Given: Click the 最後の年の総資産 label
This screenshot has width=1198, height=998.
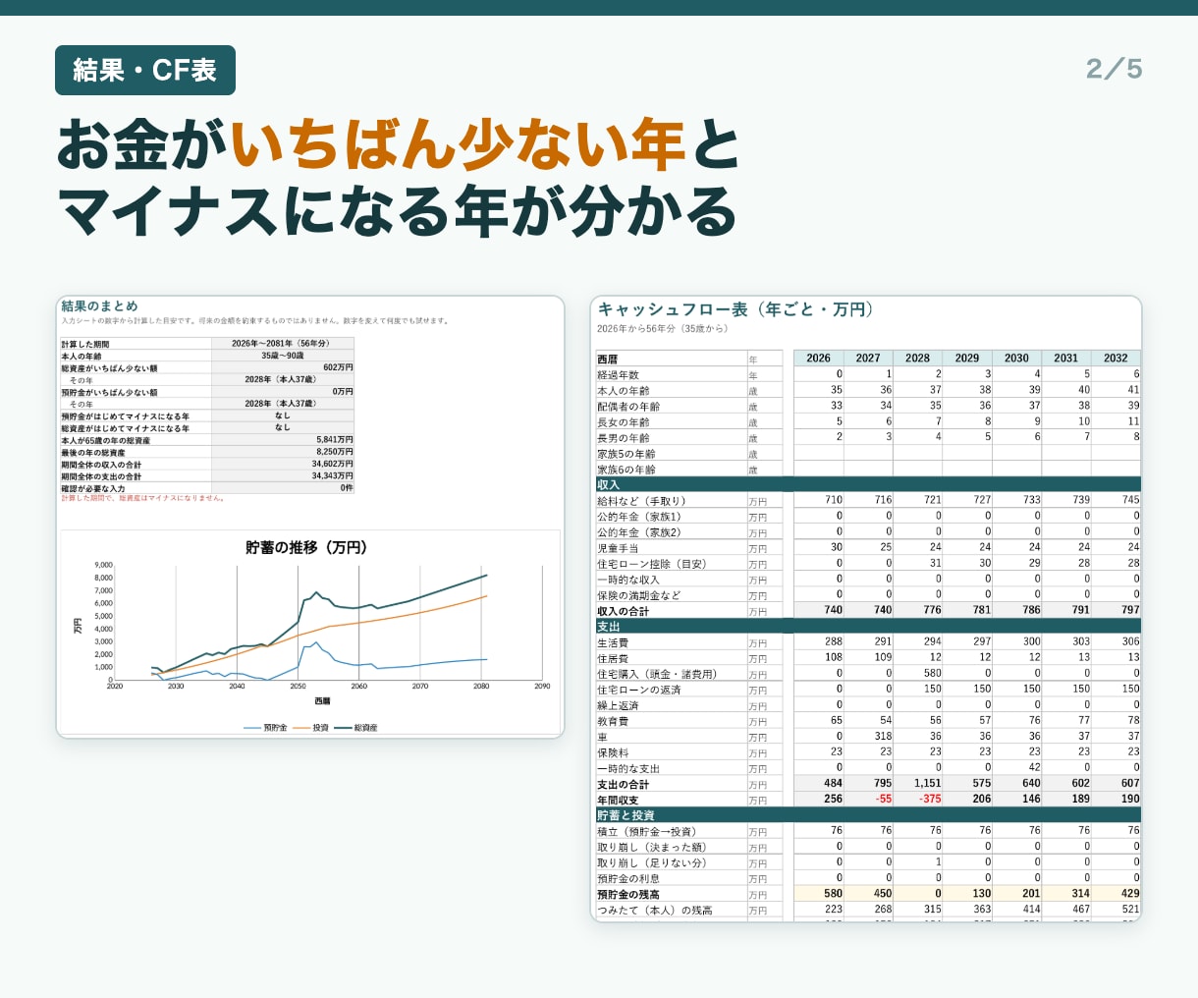Looking at the screenshot, I should [93, 453].
